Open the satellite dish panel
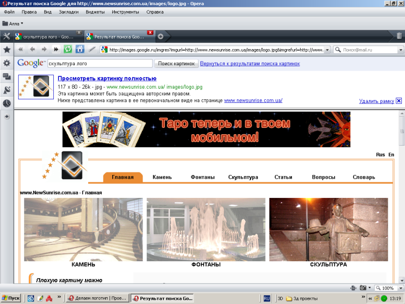 coord(7,90)
